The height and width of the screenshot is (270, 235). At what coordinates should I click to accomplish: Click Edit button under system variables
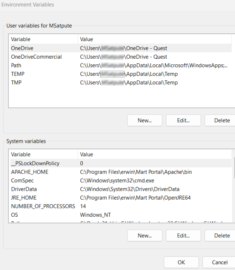pos(184,235)
